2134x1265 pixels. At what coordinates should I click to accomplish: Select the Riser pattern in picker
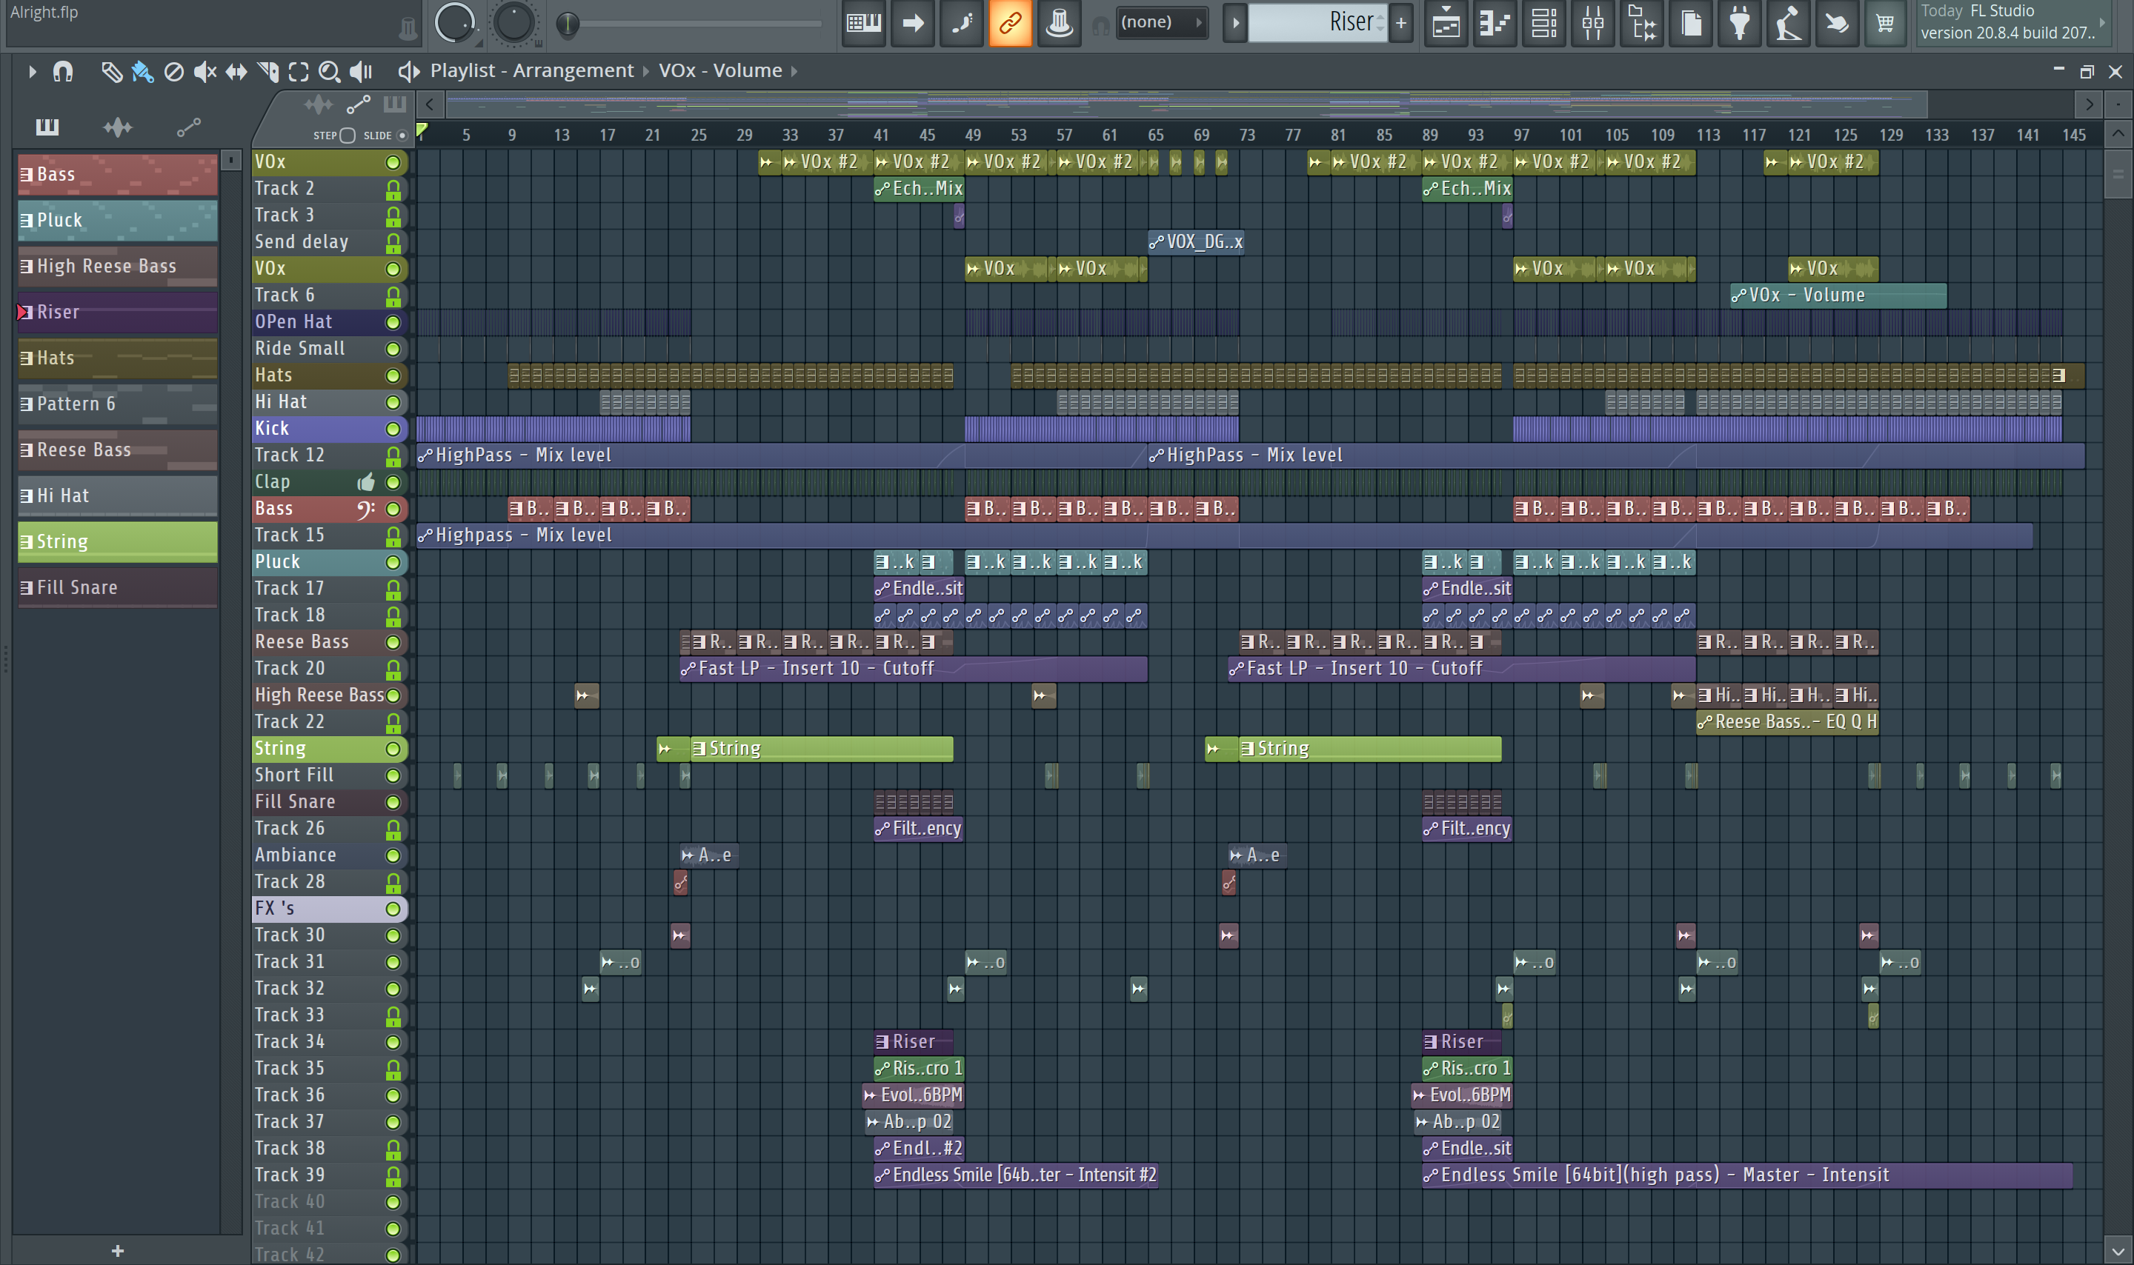point(118,313)
